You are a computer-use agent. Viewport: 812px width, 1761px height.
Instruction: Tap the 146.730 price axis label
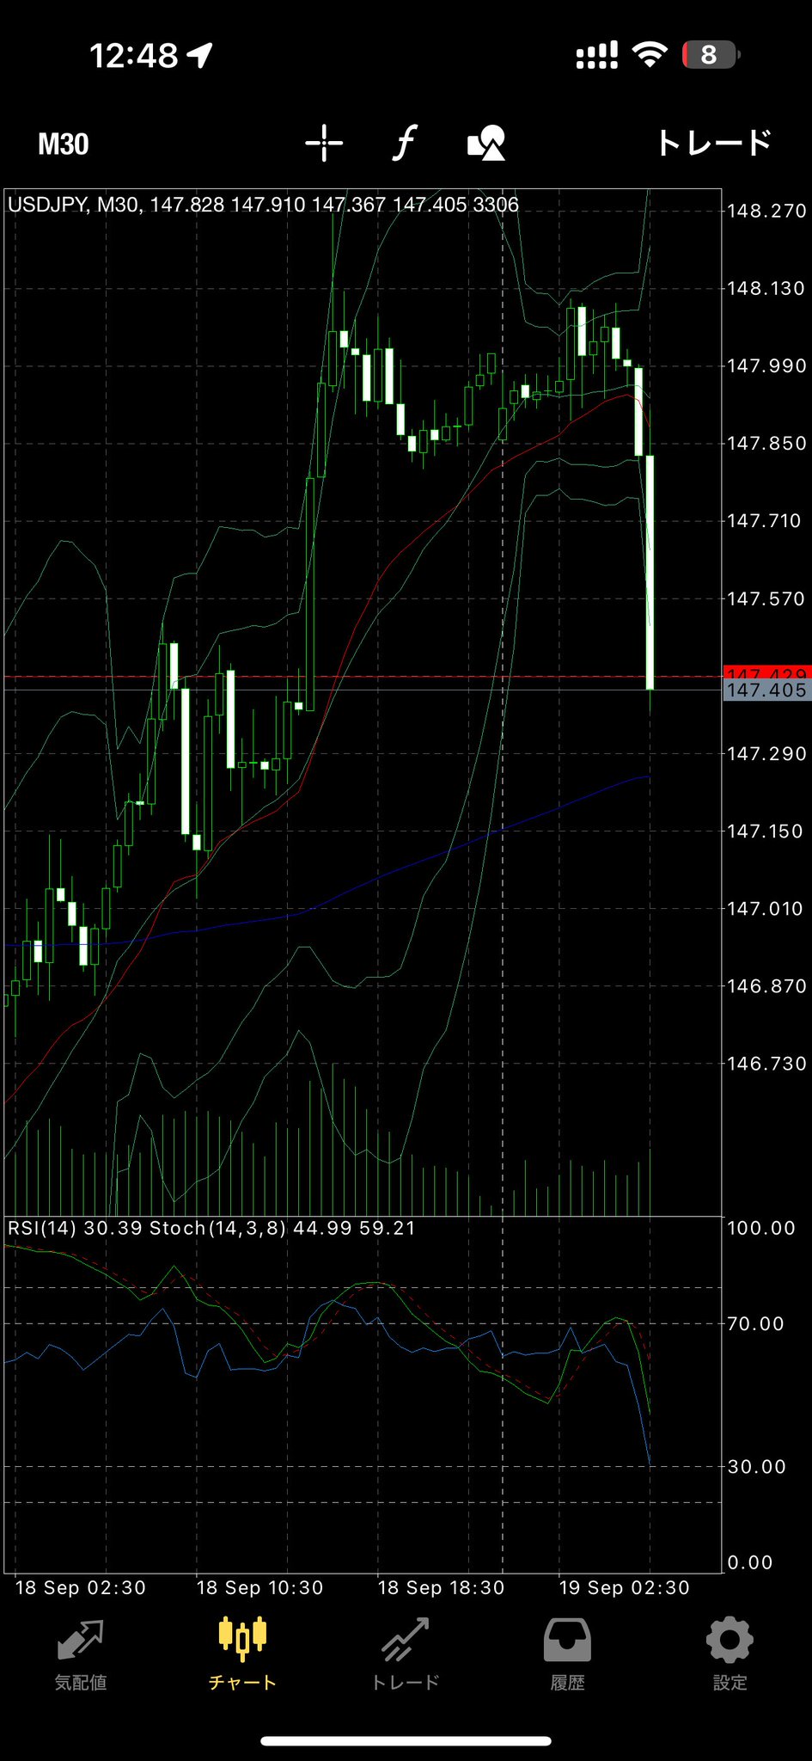pyautogui.click(x=766, y=1064)
